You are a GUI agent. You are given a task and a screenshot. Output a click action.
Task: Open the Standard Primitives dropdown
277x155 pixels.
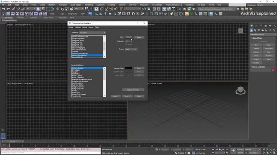coord(263,34)
